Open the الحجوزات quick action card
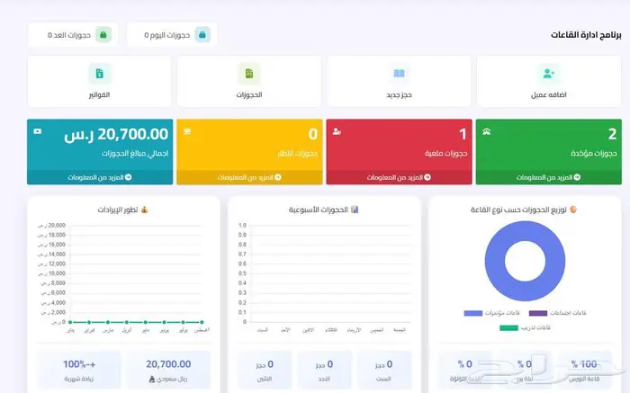Viewport: 630px width, 393px height. pos(249,82)
